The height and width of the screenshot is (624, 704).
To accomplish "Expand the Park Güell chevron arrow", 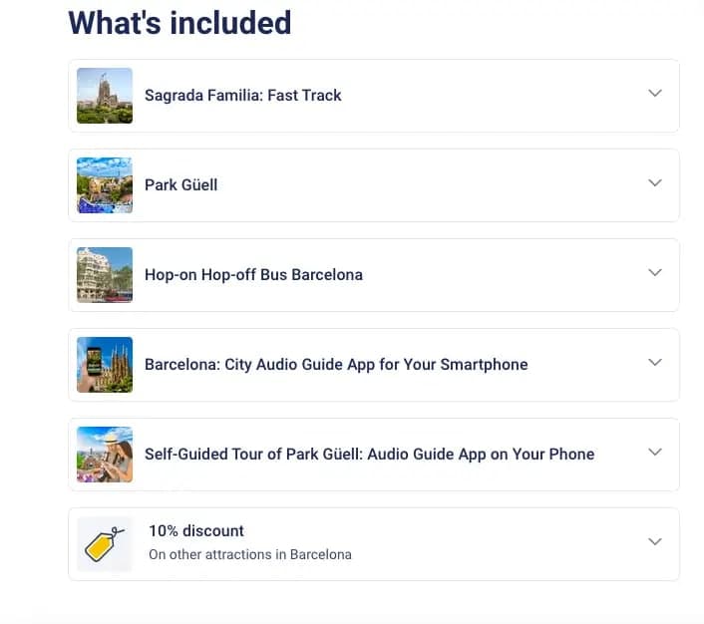I will (x=655, y=183).
